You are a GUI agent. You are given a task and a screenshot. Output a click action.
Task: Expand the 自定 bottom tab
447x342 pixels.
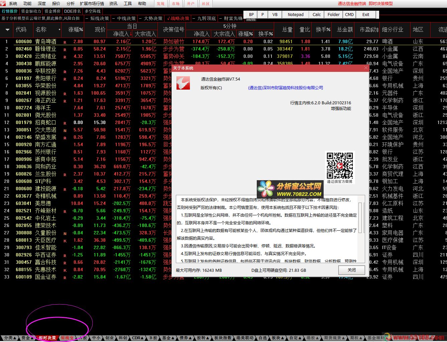(x=295, y=338)
